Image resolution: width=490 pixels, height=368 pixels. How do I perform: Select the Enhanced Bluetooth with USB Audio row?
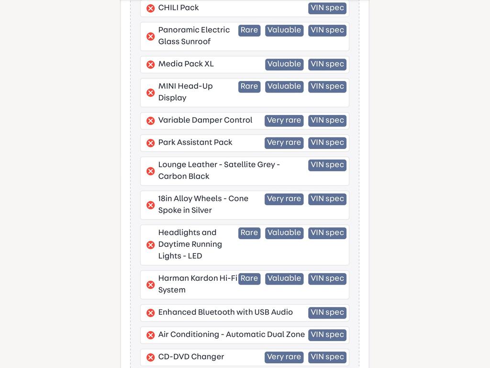(x=245, y=313)
